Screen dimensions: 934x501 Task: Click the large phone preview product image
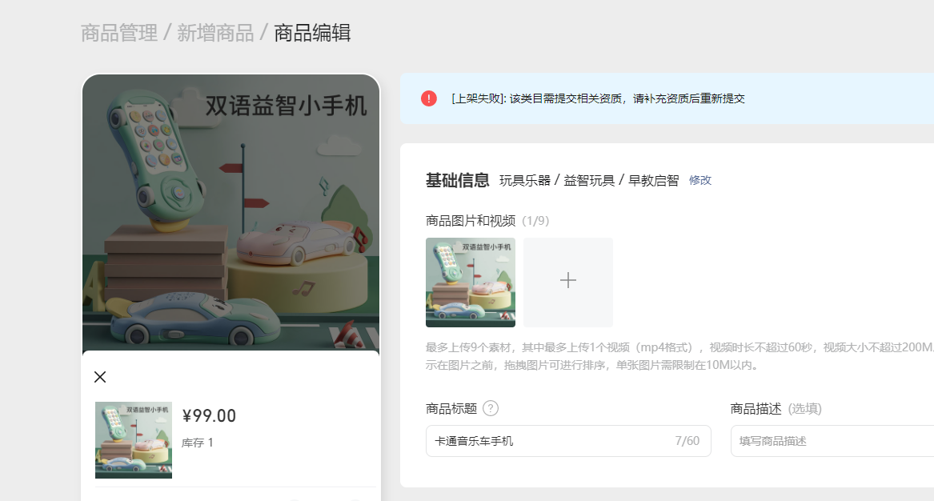coord(231,213)
